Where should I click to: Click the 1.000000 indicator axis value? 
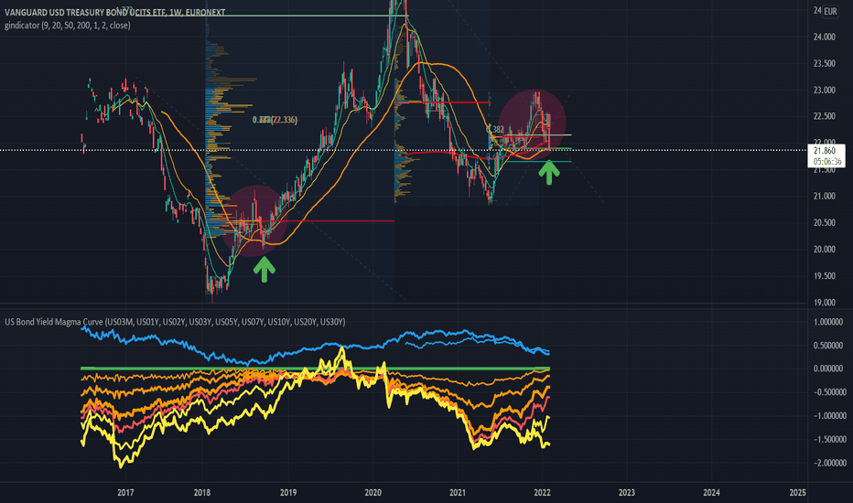tap(829, 322)
